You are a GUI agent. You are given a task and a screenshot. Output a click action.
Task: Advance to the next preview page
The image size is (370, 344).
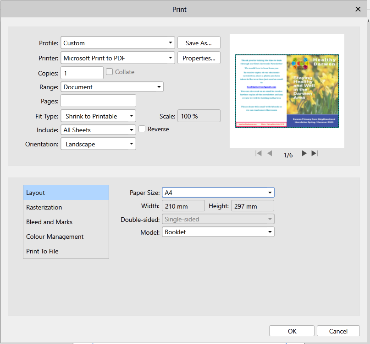[304, 153]
